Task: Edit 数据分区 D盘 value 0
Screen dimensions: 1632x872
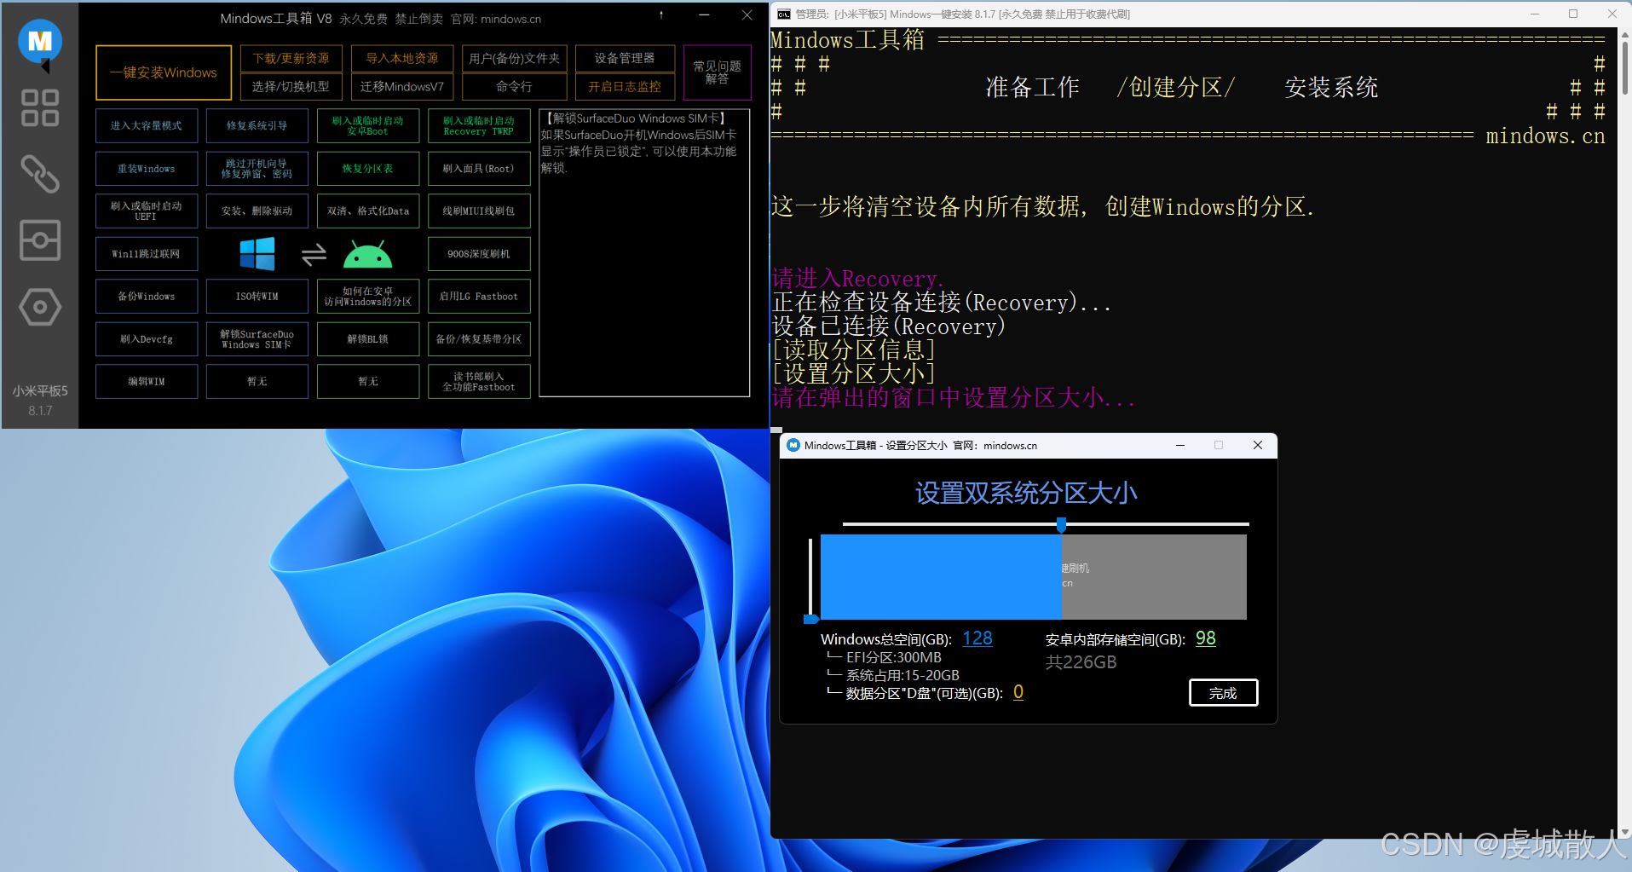Action: (1018, 692)
